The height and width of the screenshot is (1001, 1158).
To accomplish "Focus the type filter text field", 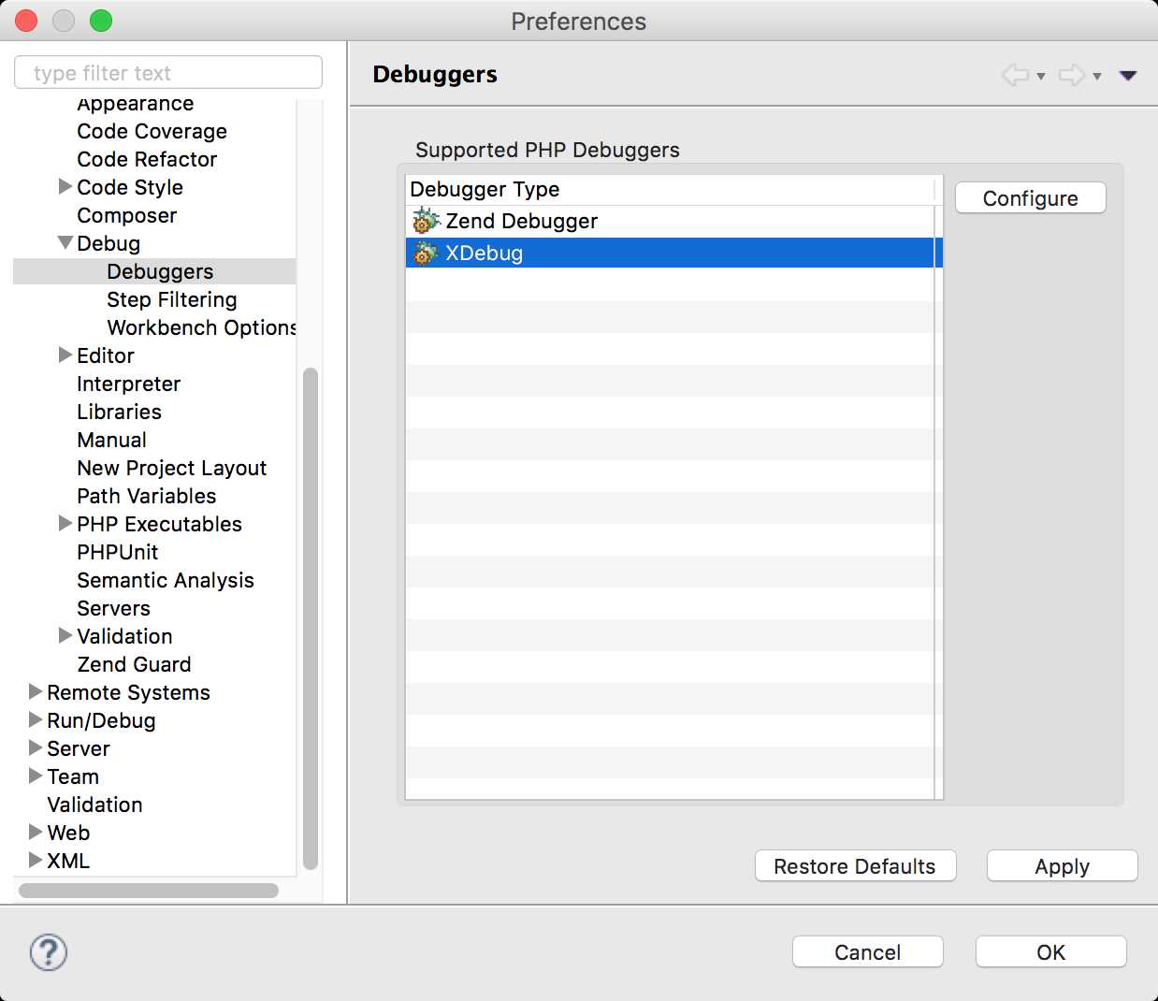I will [168, 73].
